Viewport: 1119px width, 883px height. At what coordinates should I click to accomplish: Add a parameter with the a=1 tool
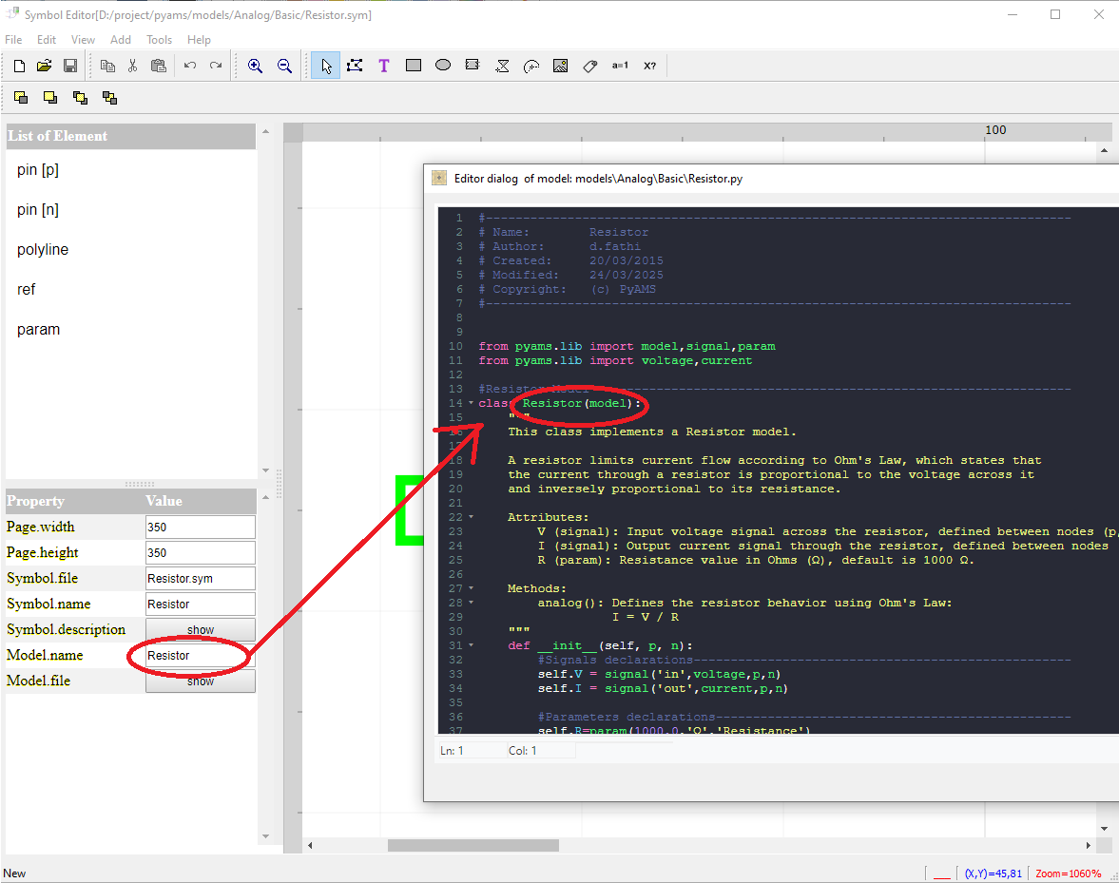(x=620, y=66)
